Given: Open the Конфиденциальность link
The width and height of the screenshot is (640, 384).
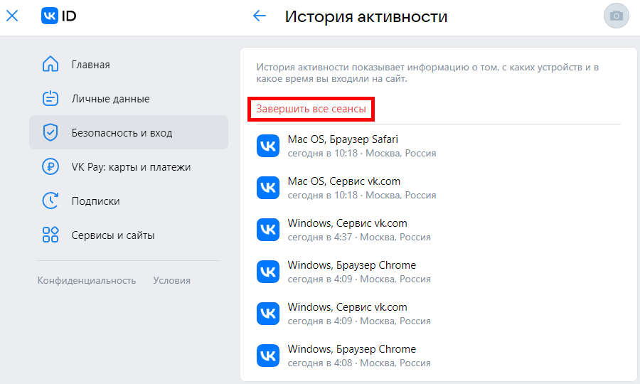Looking at the screenshot, I should [87, 280].
